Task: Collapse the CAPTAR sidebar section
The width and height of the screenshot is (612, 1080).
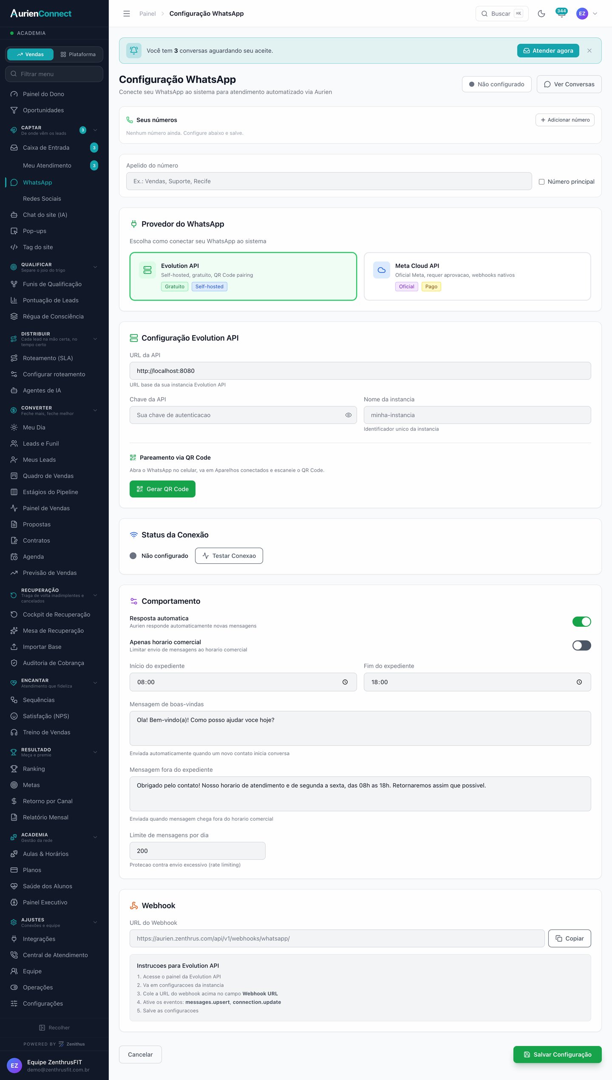Action: [x=95, y=130]
